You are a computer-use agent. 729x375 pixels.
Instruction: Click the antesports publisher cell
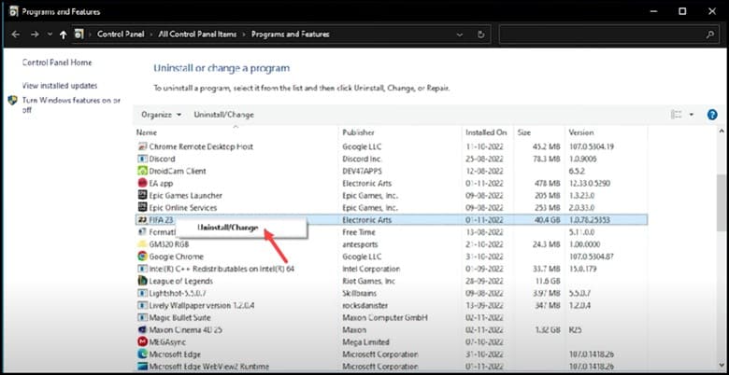point(361,244)
